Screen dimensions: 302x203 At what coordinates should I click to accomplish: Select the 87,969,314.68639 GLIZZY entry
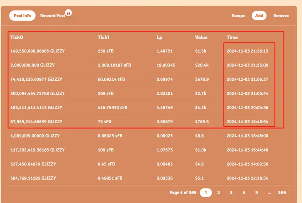(36, 122)
